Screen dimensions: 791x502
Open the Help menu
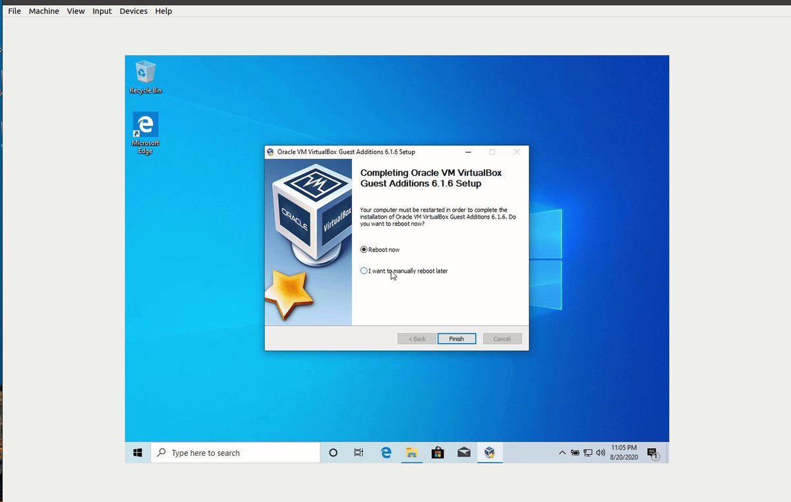click(x=163, y=11)
